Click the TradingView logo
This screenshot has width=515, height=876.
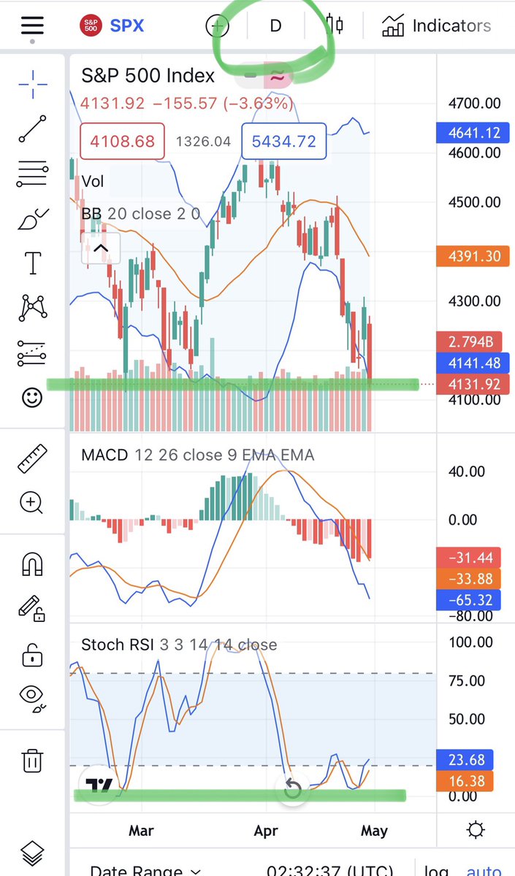point(99,785)
